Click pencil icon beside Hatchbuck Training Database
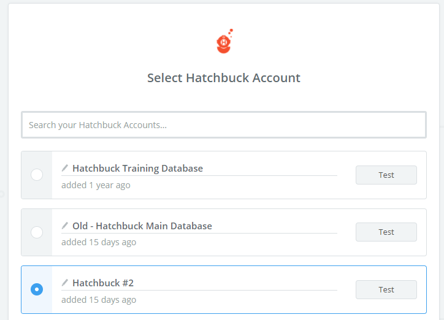The image size is (444, 320). tap(65, 168)
